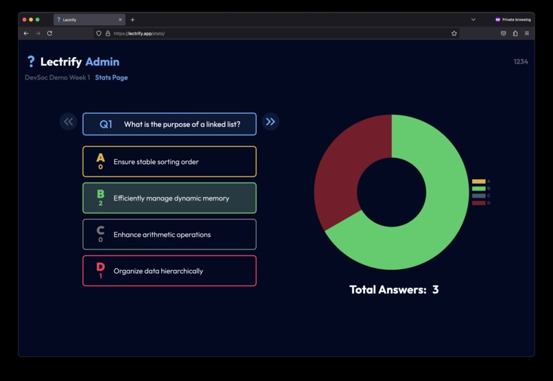Reload the page
Viewport: 553px width, 381px height.
tap(49, 33)
